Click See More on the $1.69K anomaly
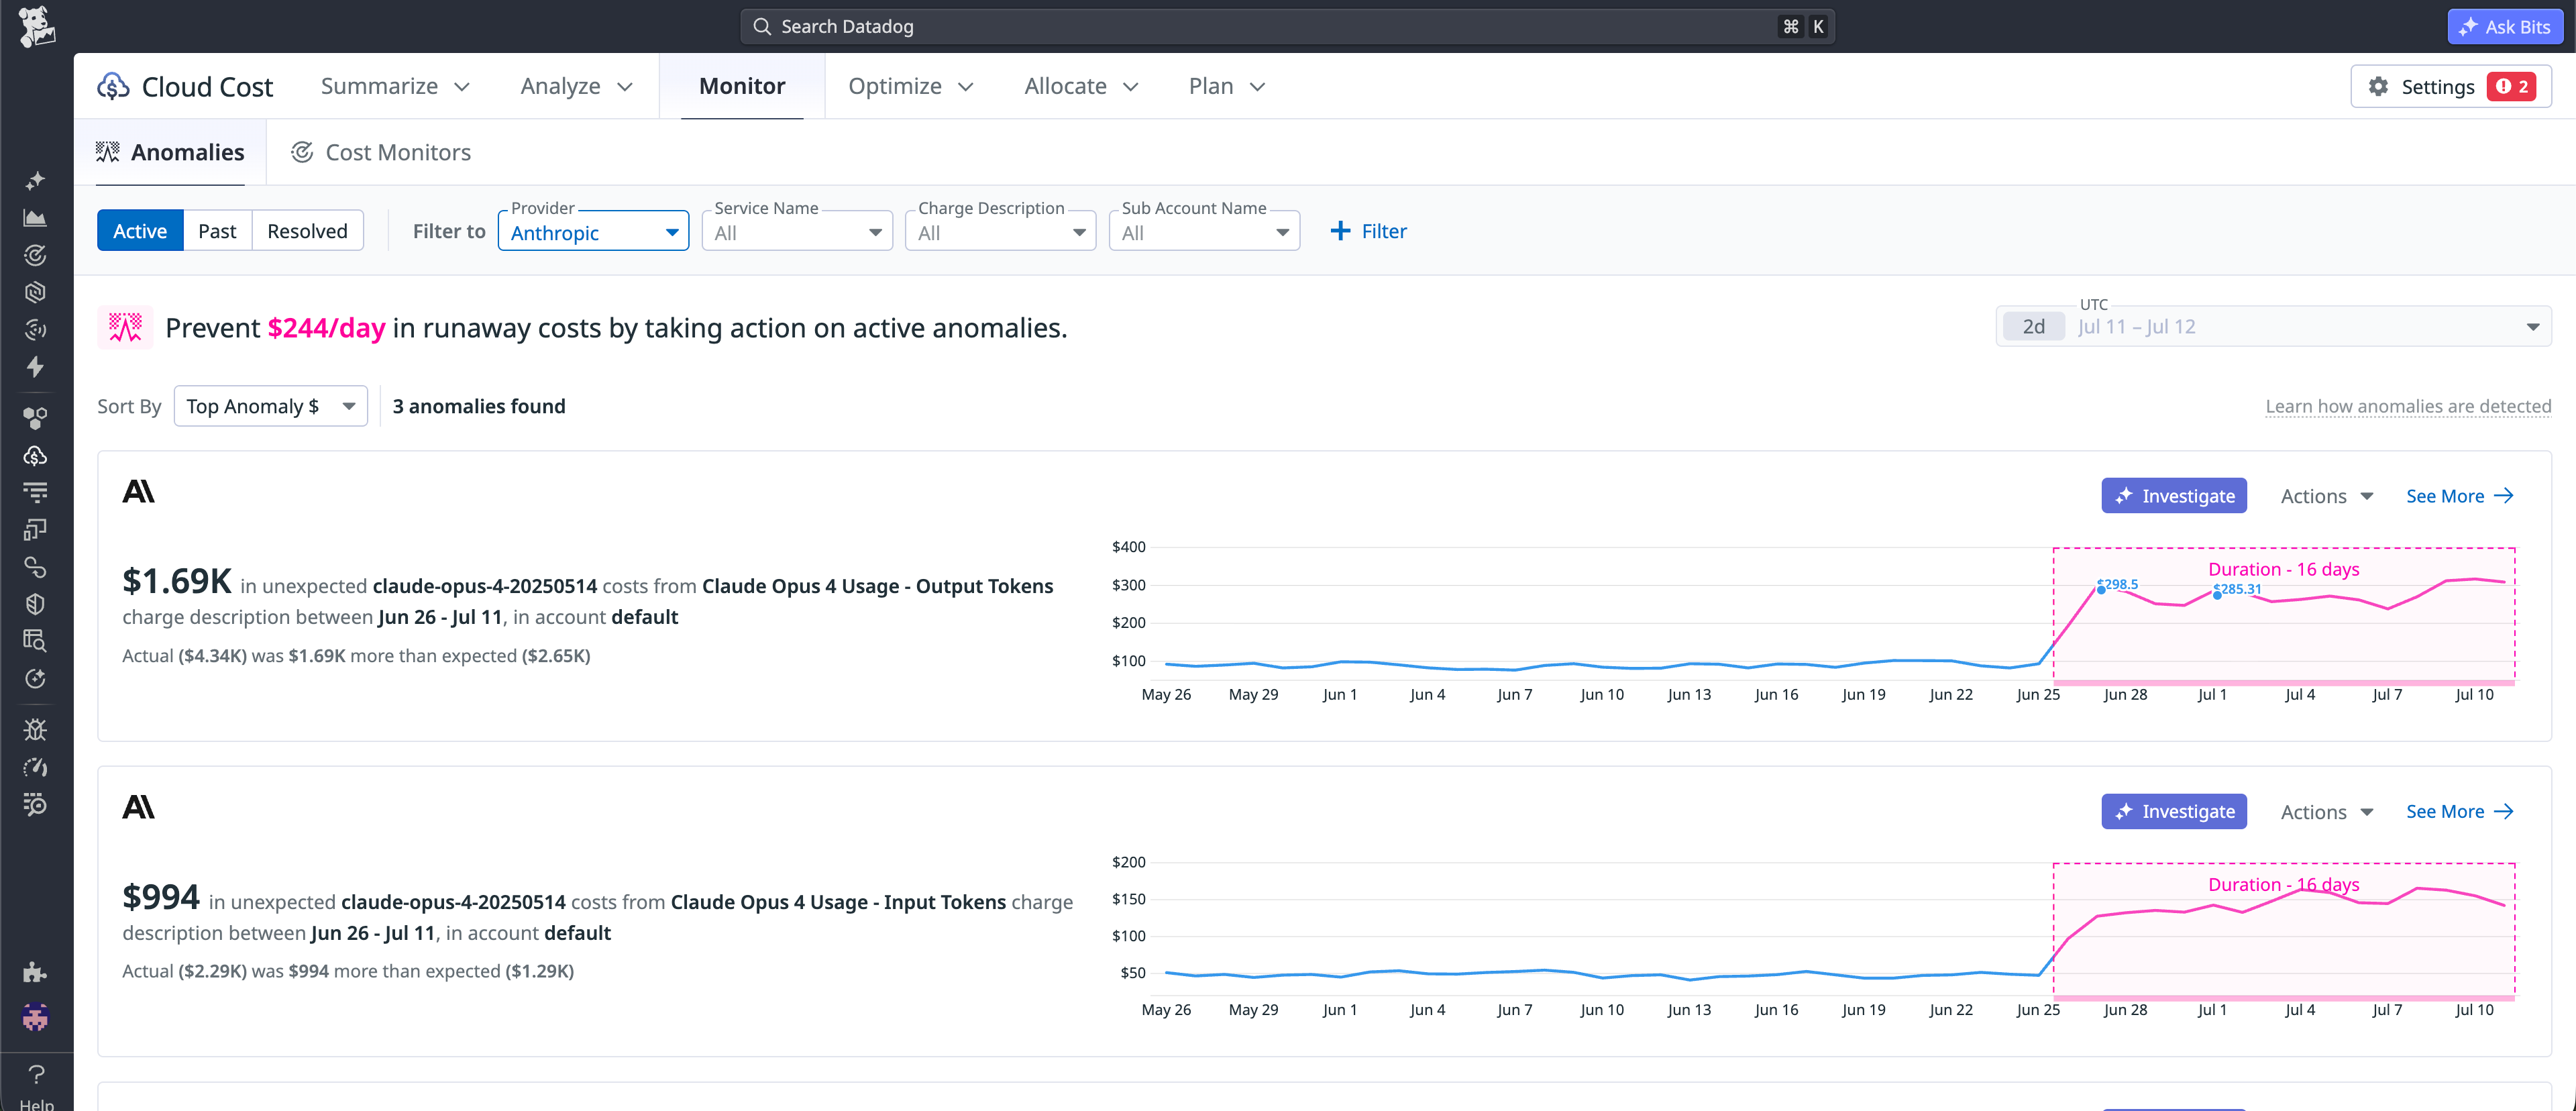The width and height of the screenshot is (2576, 1111). pos(2459,496)
